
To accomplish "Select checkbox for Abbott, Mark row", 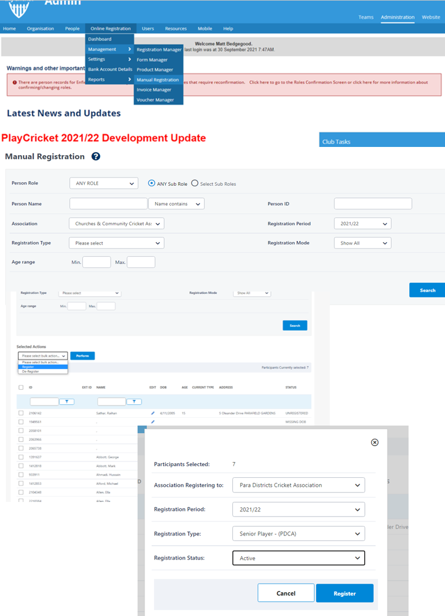I will point(21,466).
